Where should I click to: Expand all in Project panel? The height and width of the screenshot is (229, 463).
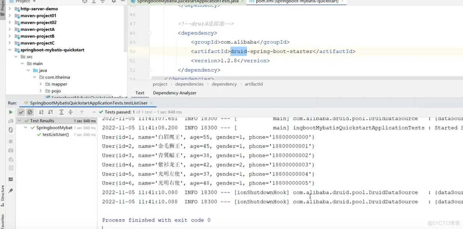[94, 2]
